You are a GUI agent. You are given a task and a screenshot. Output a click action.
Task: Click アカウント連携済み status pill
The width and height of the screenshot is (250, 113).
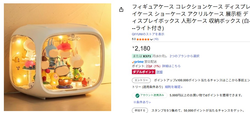click(x=150, y=96)
